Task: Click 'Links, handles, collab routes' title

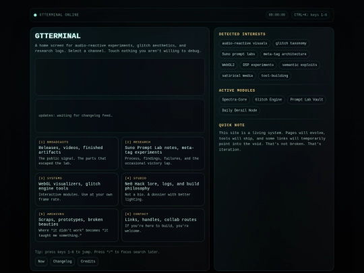Action: pyautogui.click(x=160, y=220)
